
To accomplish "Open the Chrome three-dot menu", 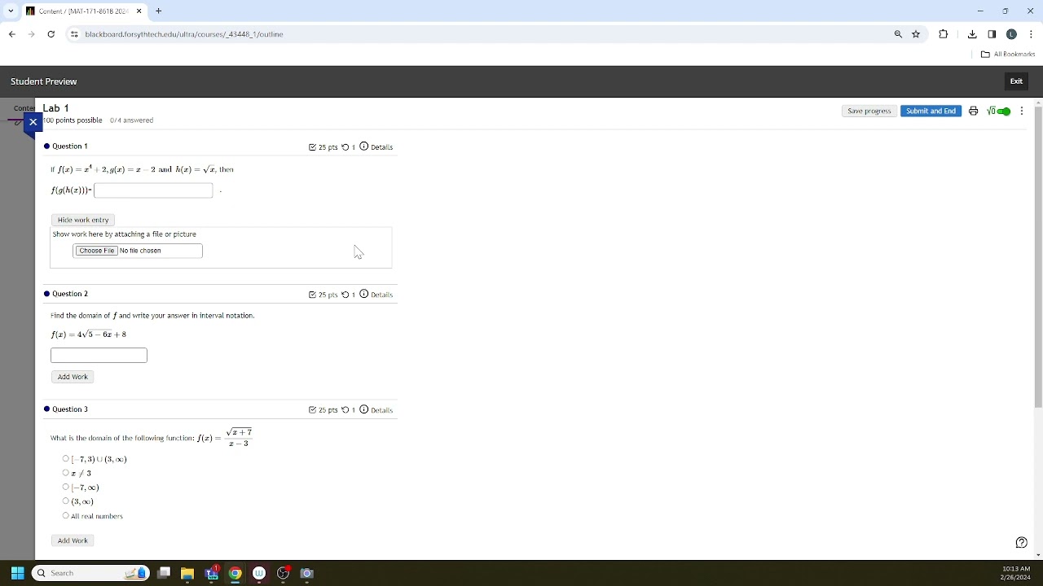I will pyautogui.click(x=1031, y=34).
